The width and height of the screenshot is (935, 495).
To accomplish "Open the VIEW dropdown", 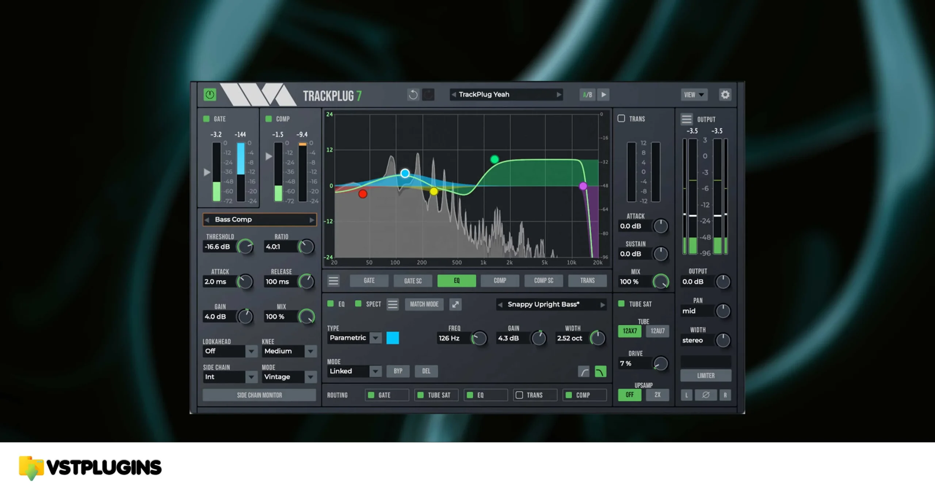I will pyautogui.click(x=694, y=95).
